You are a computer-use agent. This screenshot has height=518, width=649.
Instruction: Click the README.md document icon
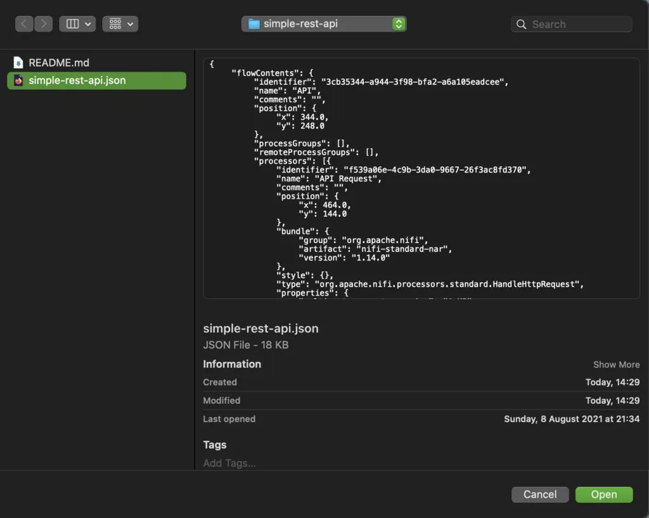(x=18, y=63)
